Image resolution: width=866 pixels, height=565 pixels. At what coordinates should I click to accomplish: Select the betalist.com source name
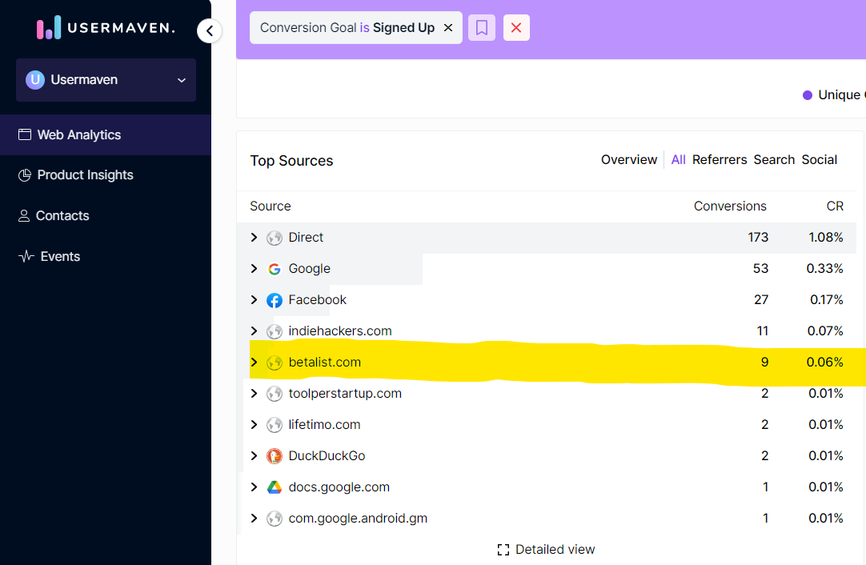coord(325,363)
